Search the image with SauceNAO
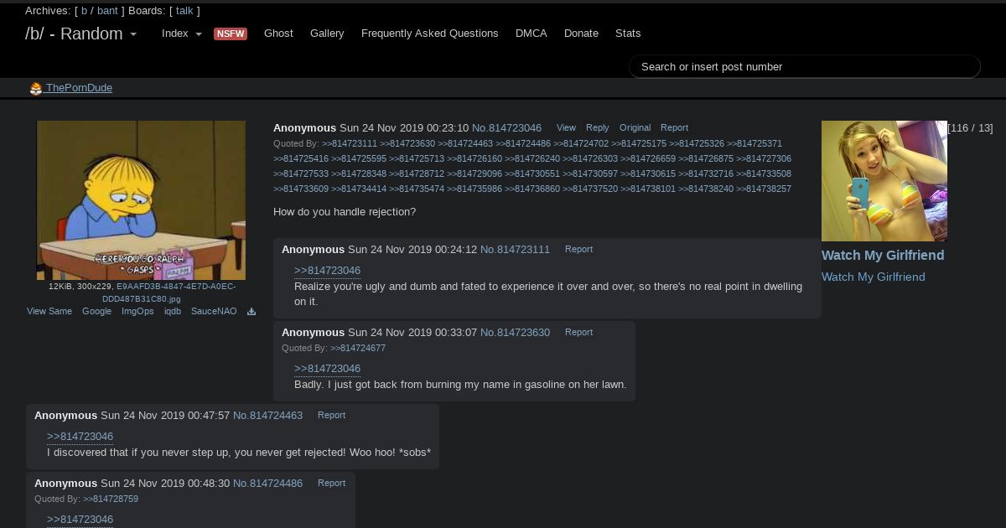 pyautogui.click(x=214, y=311)
